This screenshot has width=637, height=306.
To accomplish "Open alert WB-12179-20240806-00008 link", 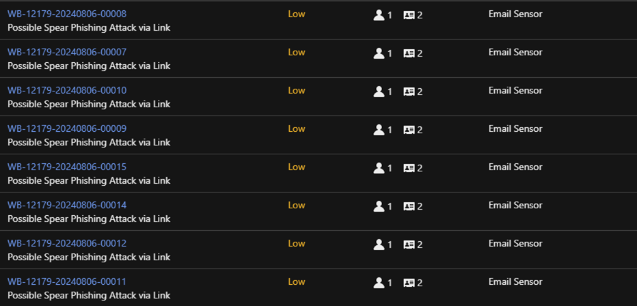I will [67, 14].
